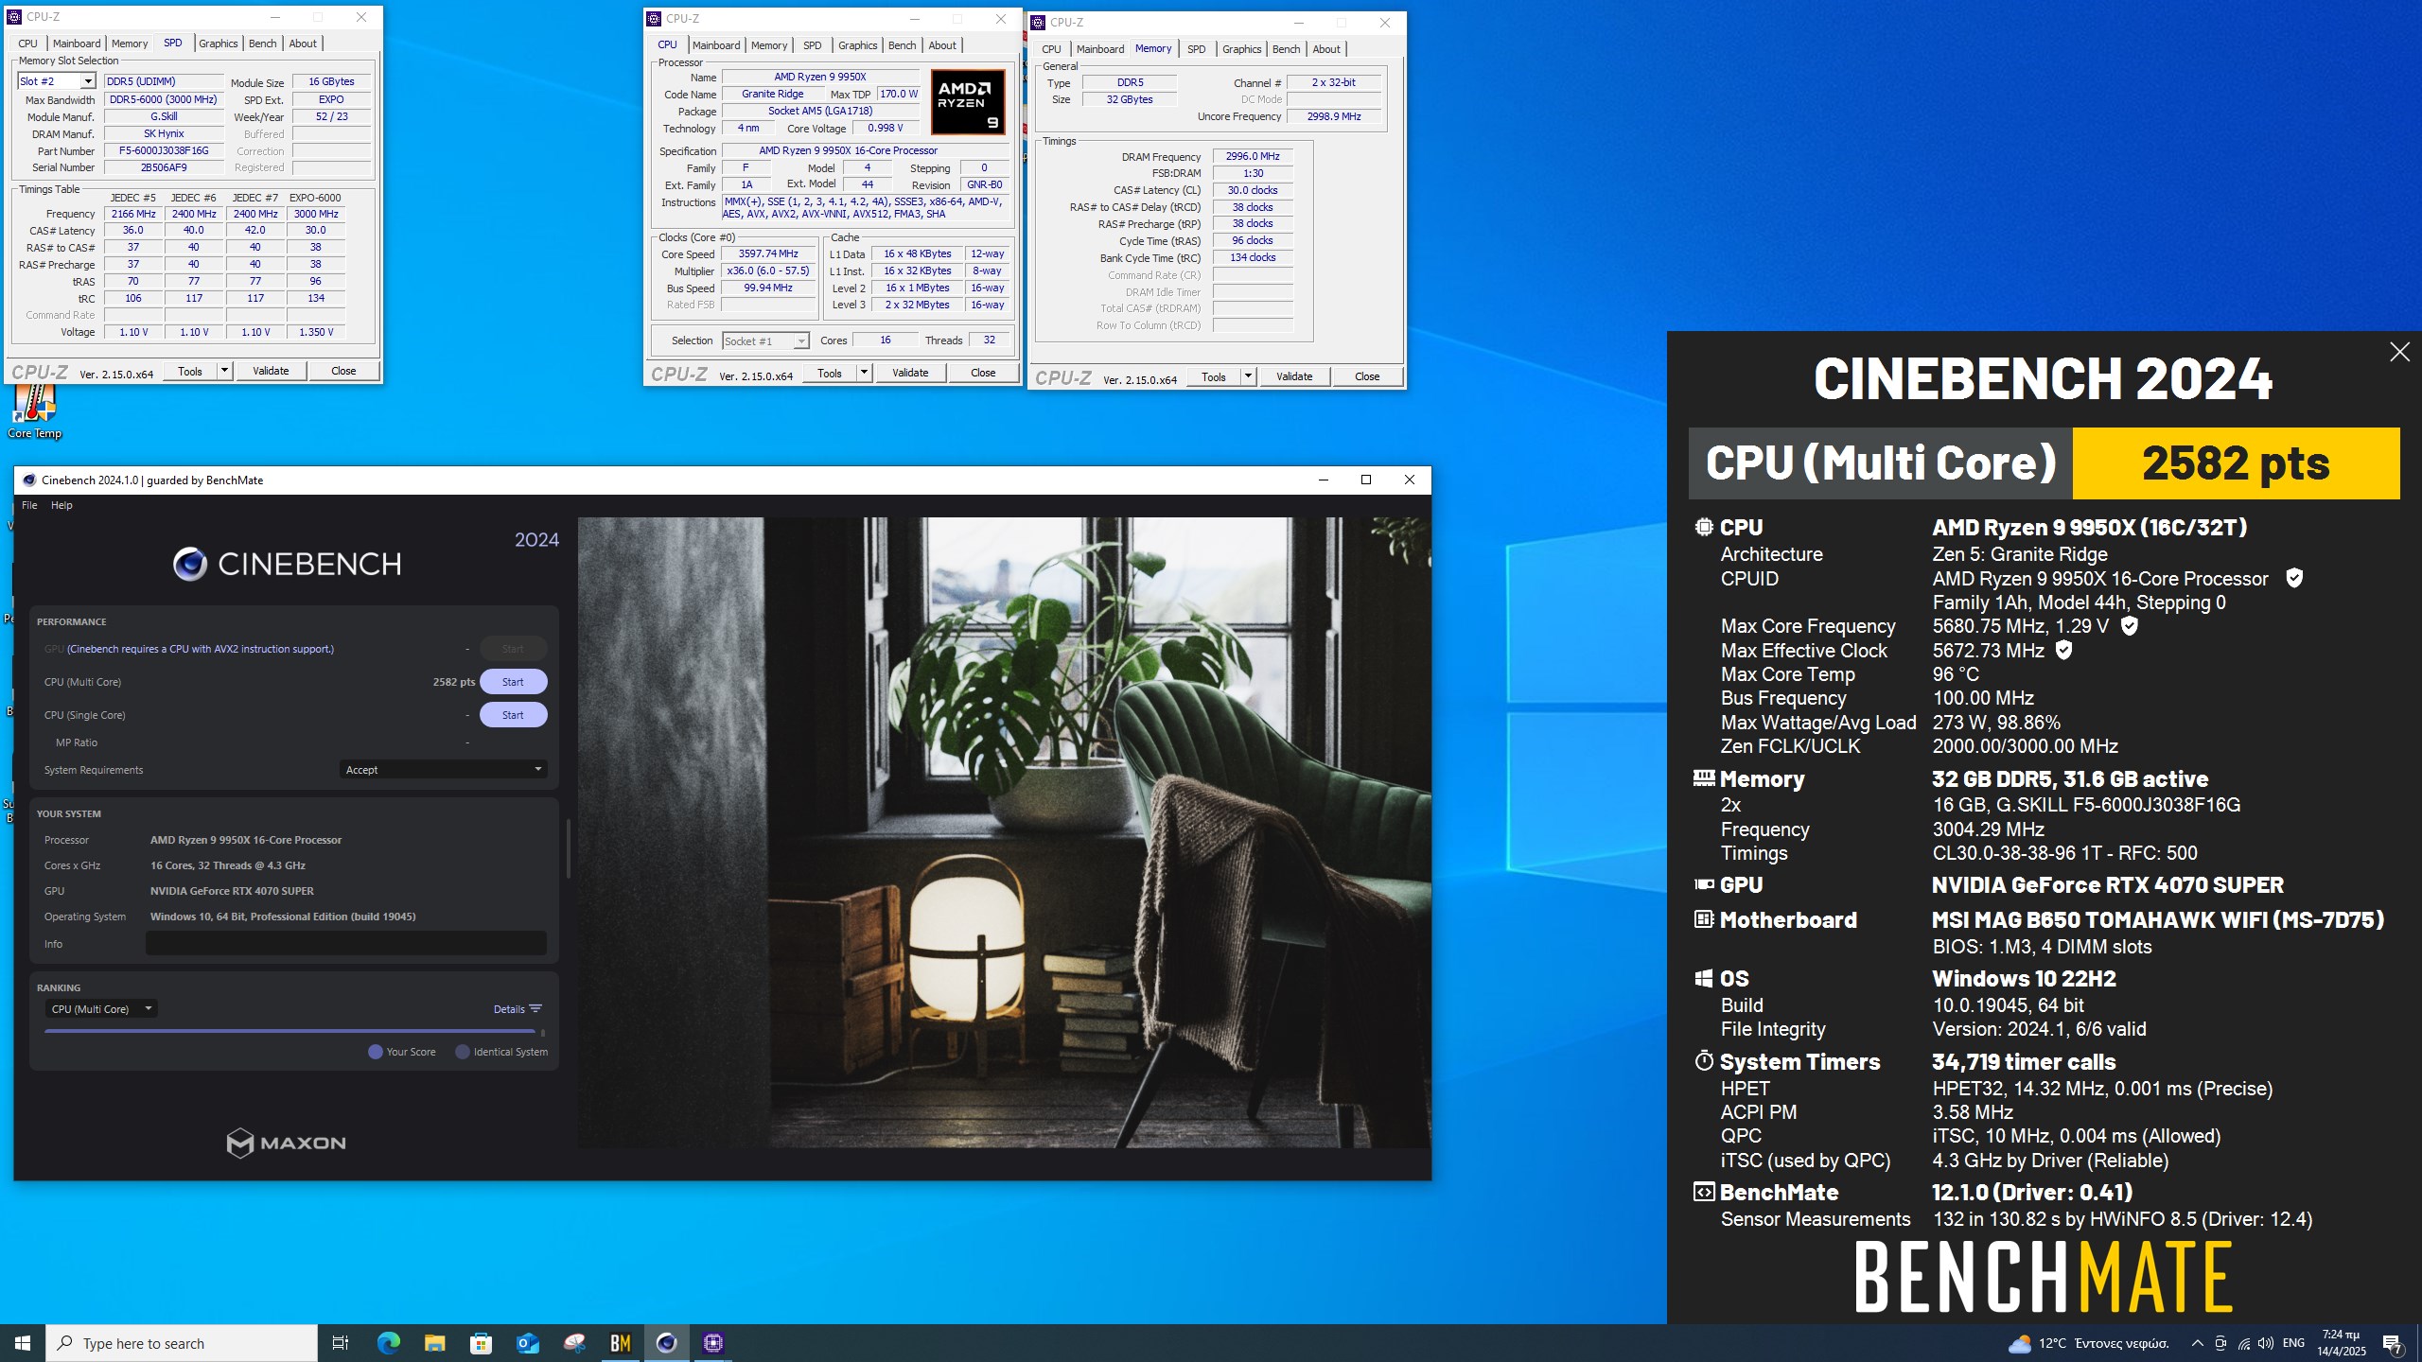Open the CPU (Multi Core) ranking dropdown
2422x1362 pixels.
click(101, 1009)
